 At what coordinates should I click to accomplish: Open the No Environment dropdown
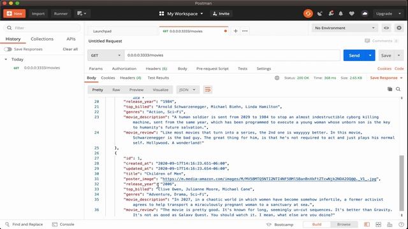pos(344,28)
